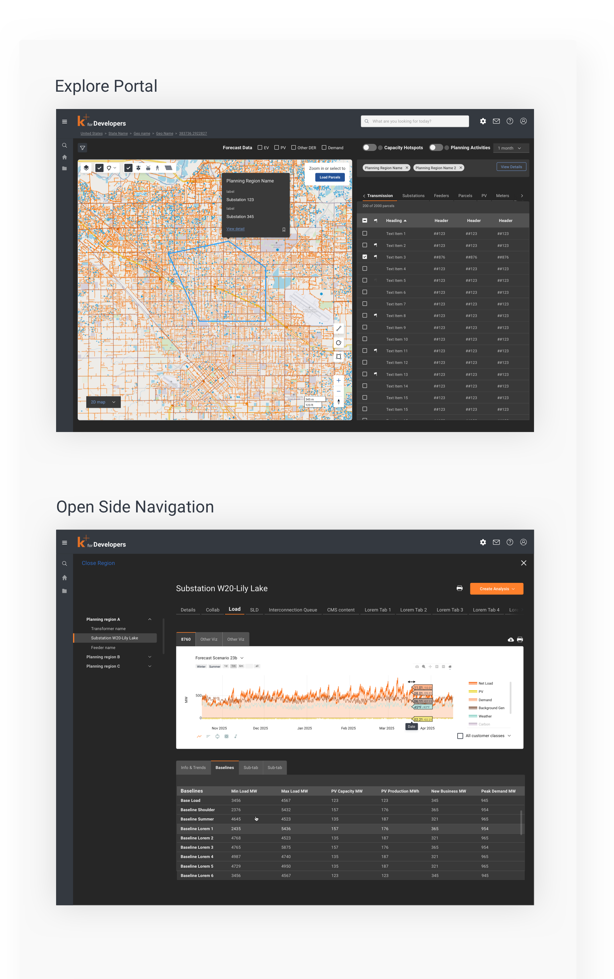This screenshot has height=979, width=614.
Task: Bookmark the Planning Region Name popup
Action: pos(283,230)
